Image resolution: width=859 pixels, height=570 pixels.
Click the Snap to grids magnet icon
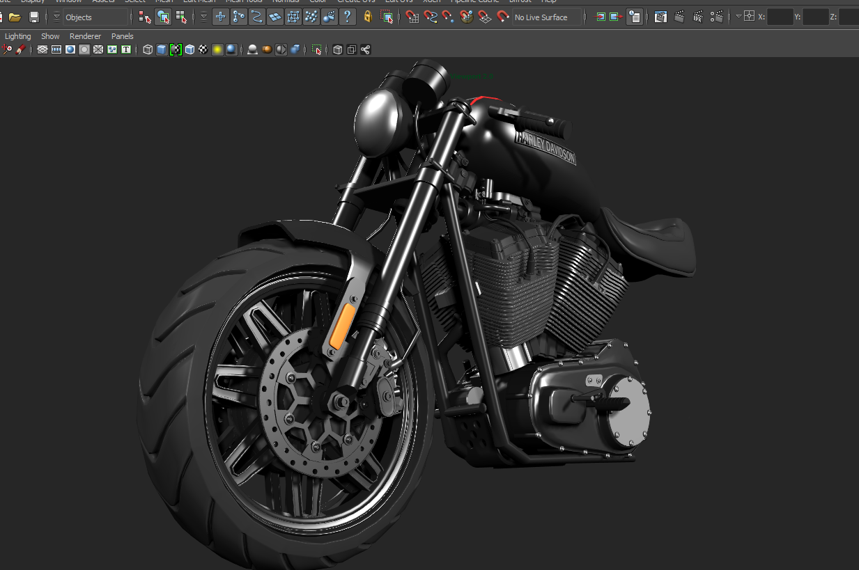pos(412,17)
